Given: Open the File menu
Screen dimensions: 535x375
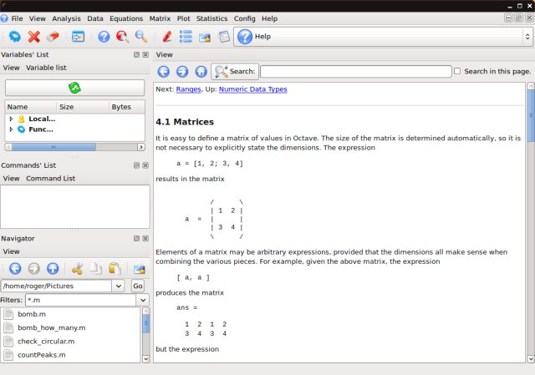Looking at the screenshot, I should tap(17, 18).
